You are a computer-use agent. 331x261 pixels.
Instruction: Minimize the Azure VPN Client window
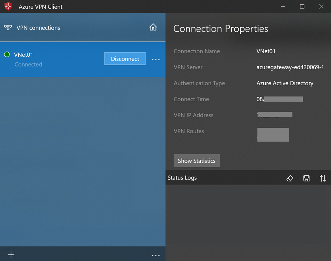point(283,6)
